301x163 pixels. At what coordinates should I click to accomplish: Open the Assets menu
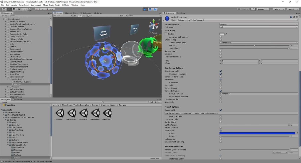point(14,5)
